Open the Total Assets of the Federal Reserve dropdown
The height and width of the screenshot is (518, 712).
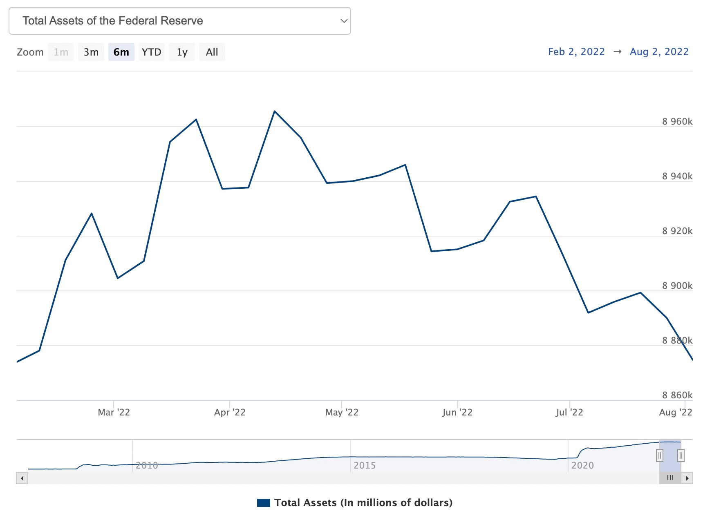tap(179, 21)
